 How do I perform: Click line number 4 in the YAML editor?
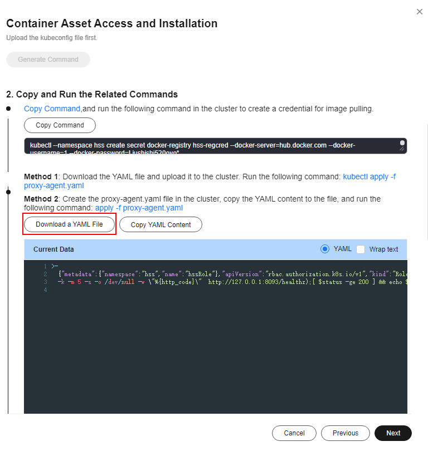(45, 290)
